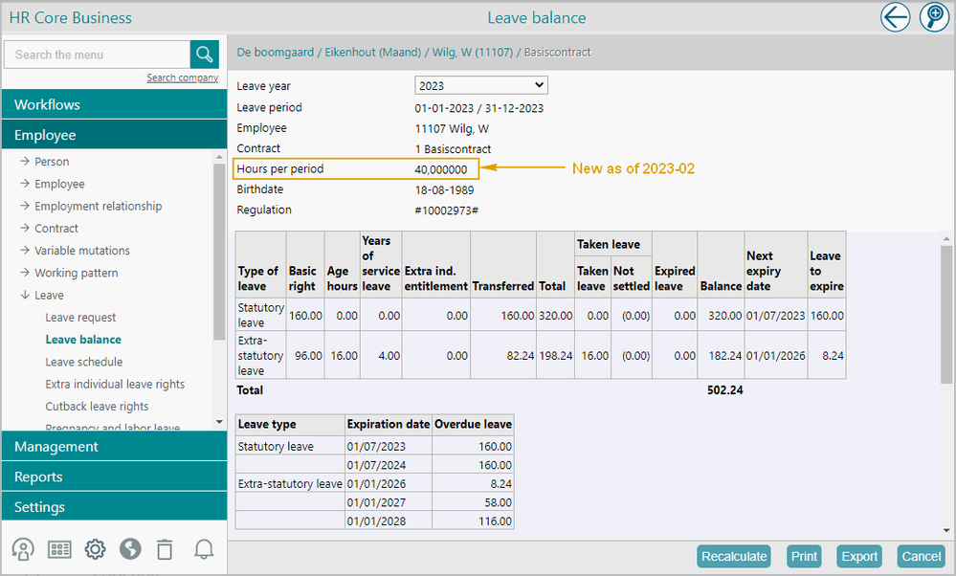Click the Search the menu field
This screenshot has width=956, height=576.
tap(98, 55)
